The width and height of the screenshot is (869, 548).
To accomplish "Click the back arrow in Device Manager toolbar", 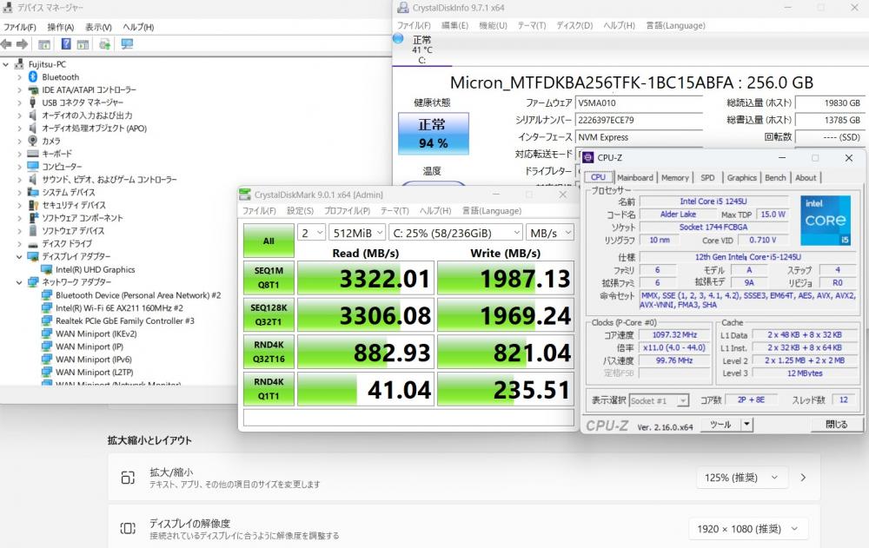I will tap(7, 44).
